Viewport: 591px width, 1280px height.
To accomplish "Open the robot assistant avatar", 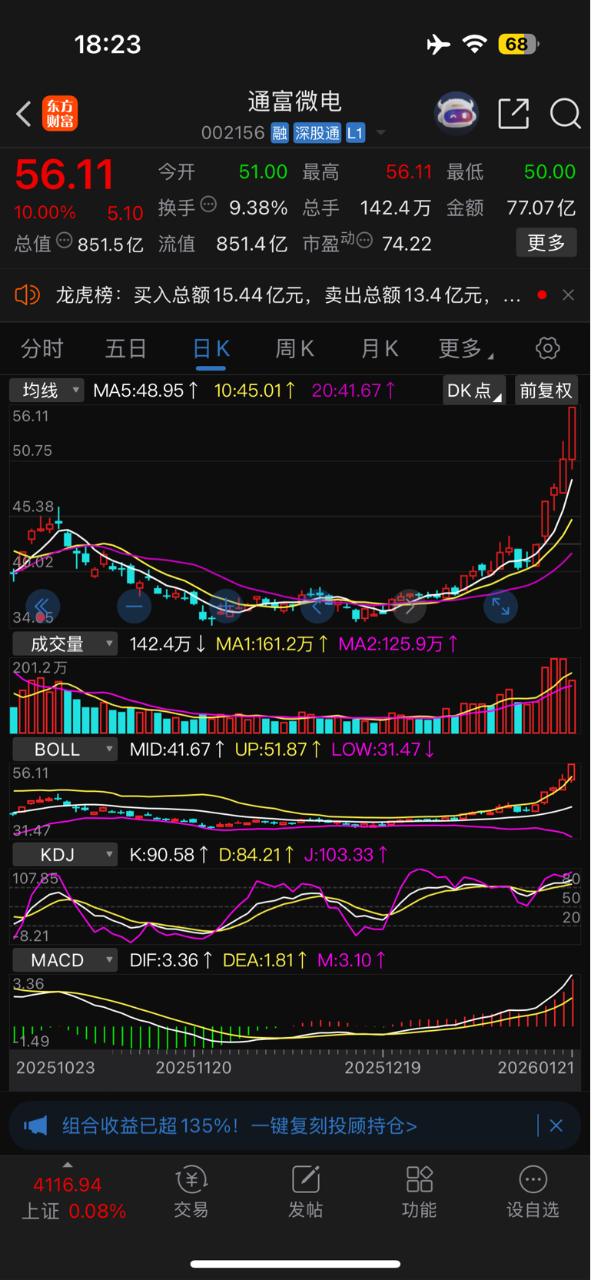I will pyautogui.click(x=457, y=114).
